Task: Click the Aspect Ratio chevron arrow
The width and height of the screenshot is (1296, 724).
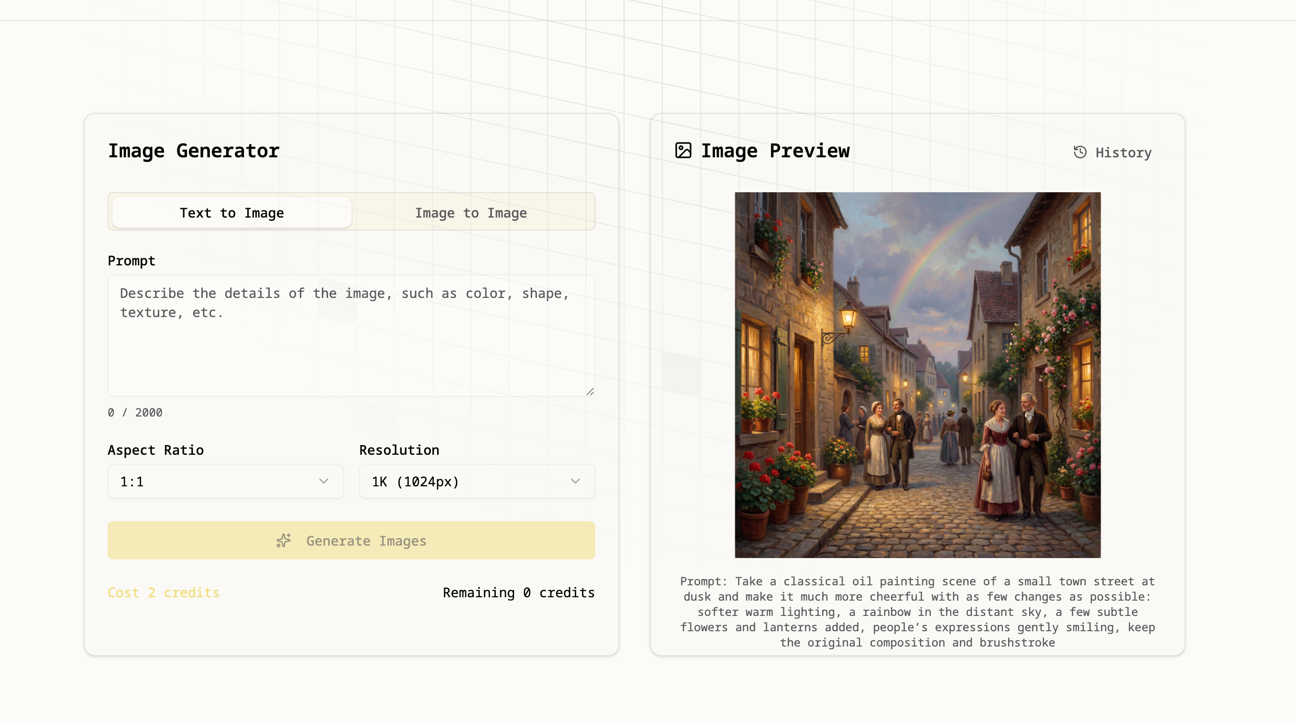Action: pos(323,481)
